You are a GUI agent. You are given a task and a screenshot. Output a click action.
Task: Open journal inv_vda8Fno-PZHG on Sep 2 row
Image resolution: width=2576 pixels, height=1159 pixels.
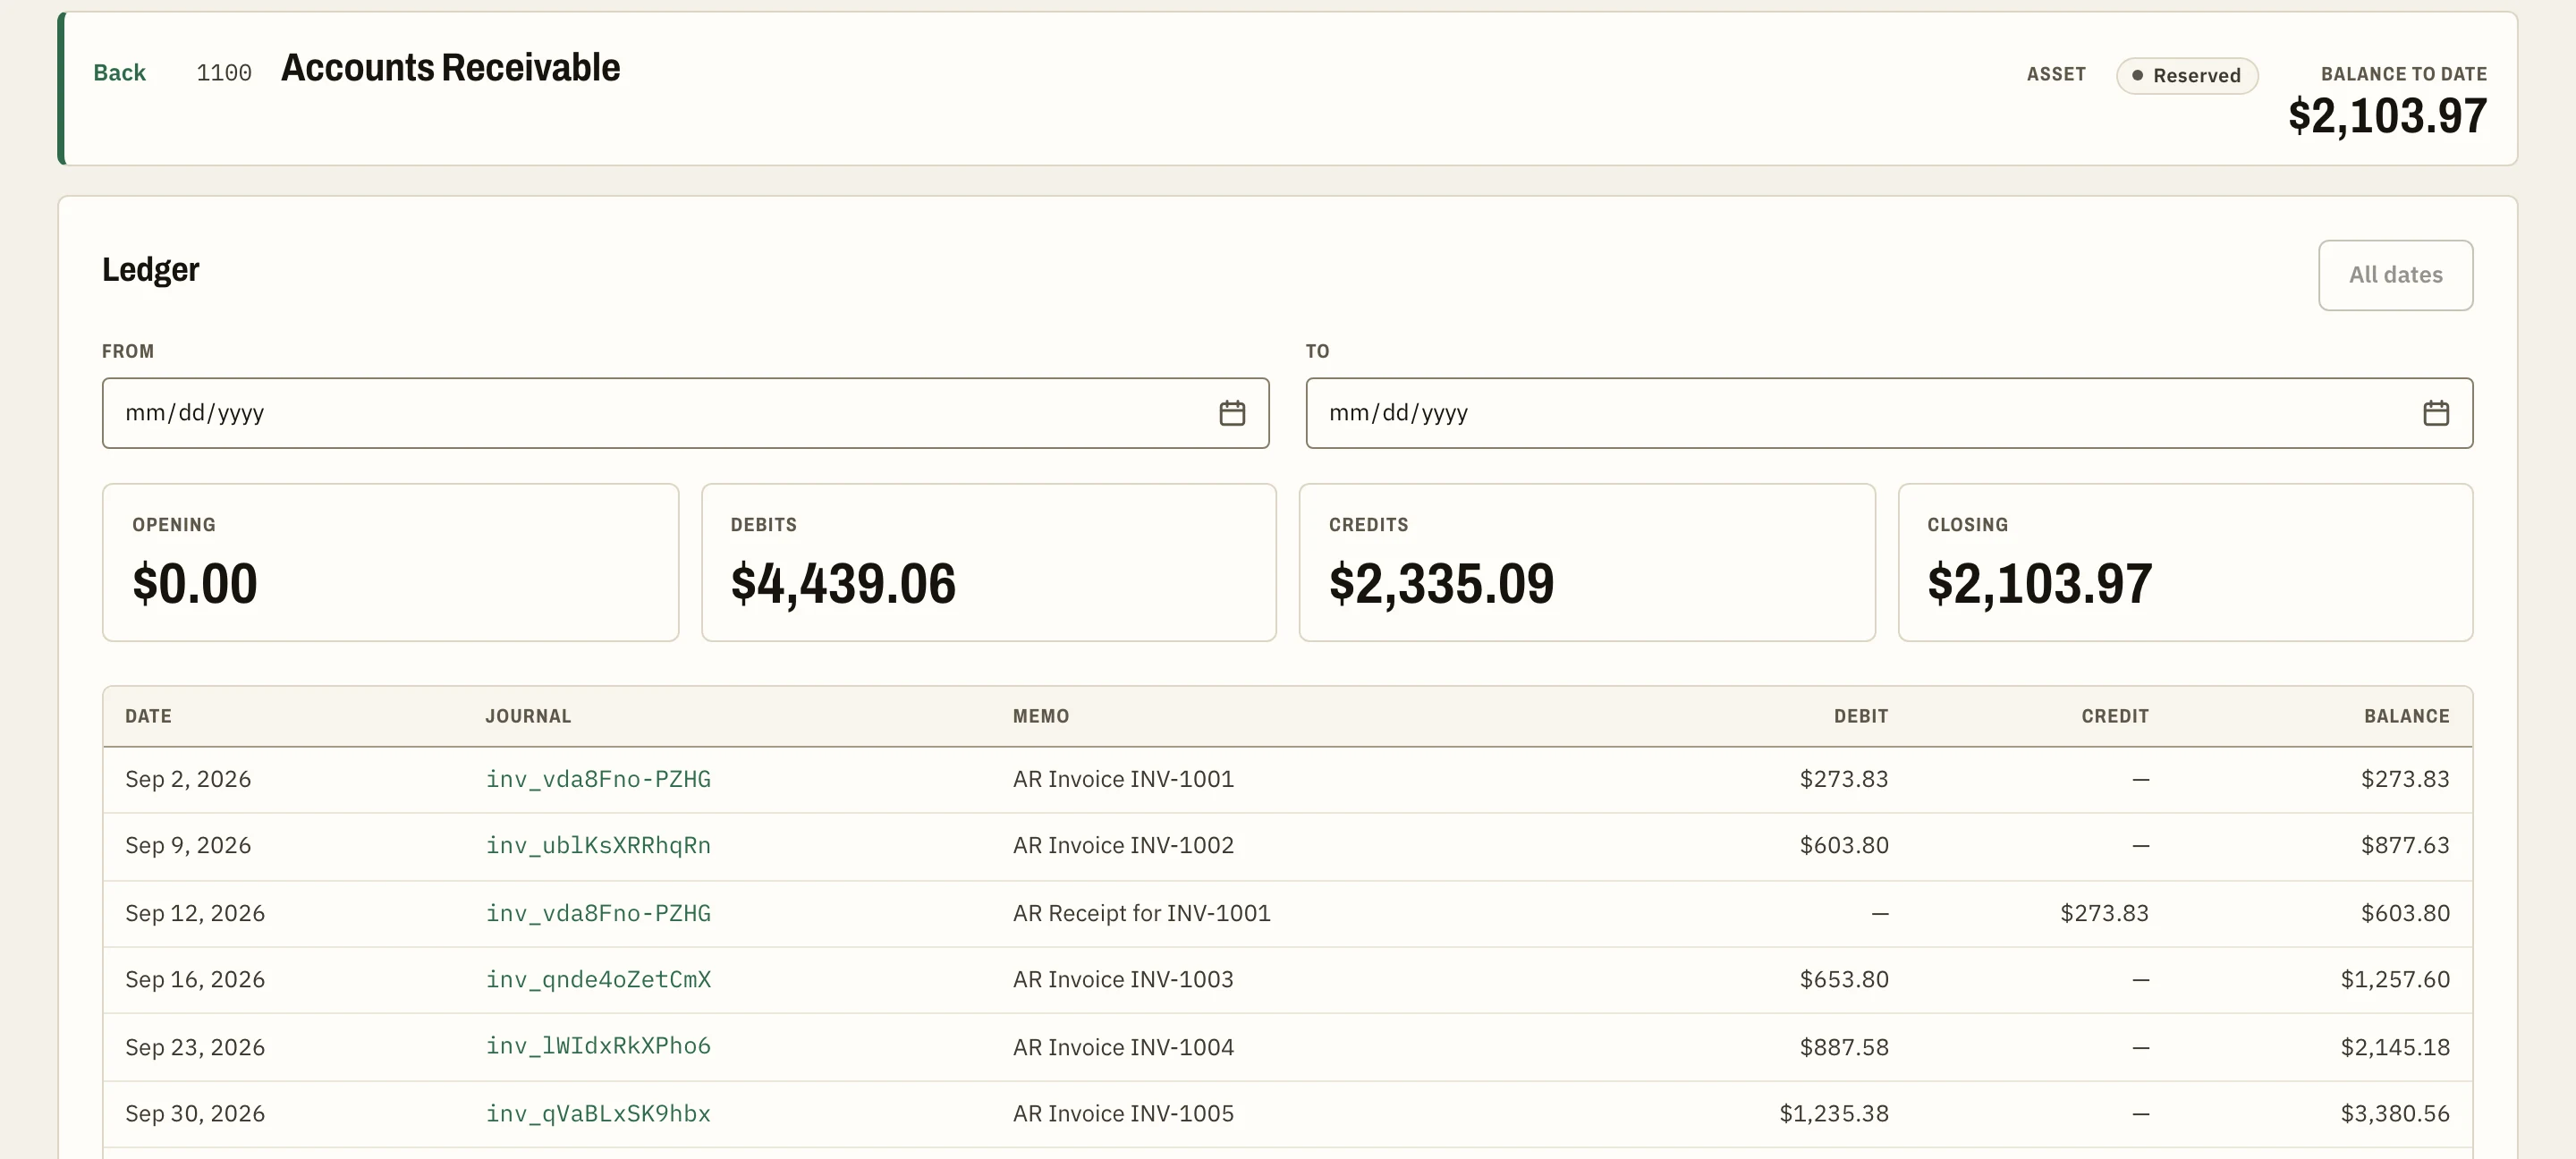coord(598,779)
